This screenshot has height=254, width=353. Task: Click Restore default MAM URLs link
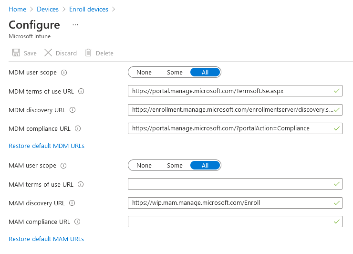46,239
